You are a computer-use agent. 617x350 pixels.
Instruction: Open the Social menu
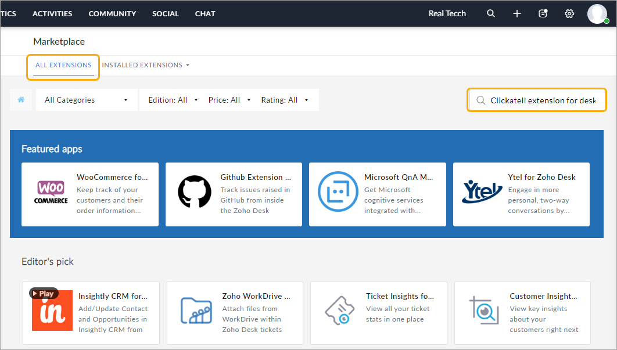[x=165, y=14]
